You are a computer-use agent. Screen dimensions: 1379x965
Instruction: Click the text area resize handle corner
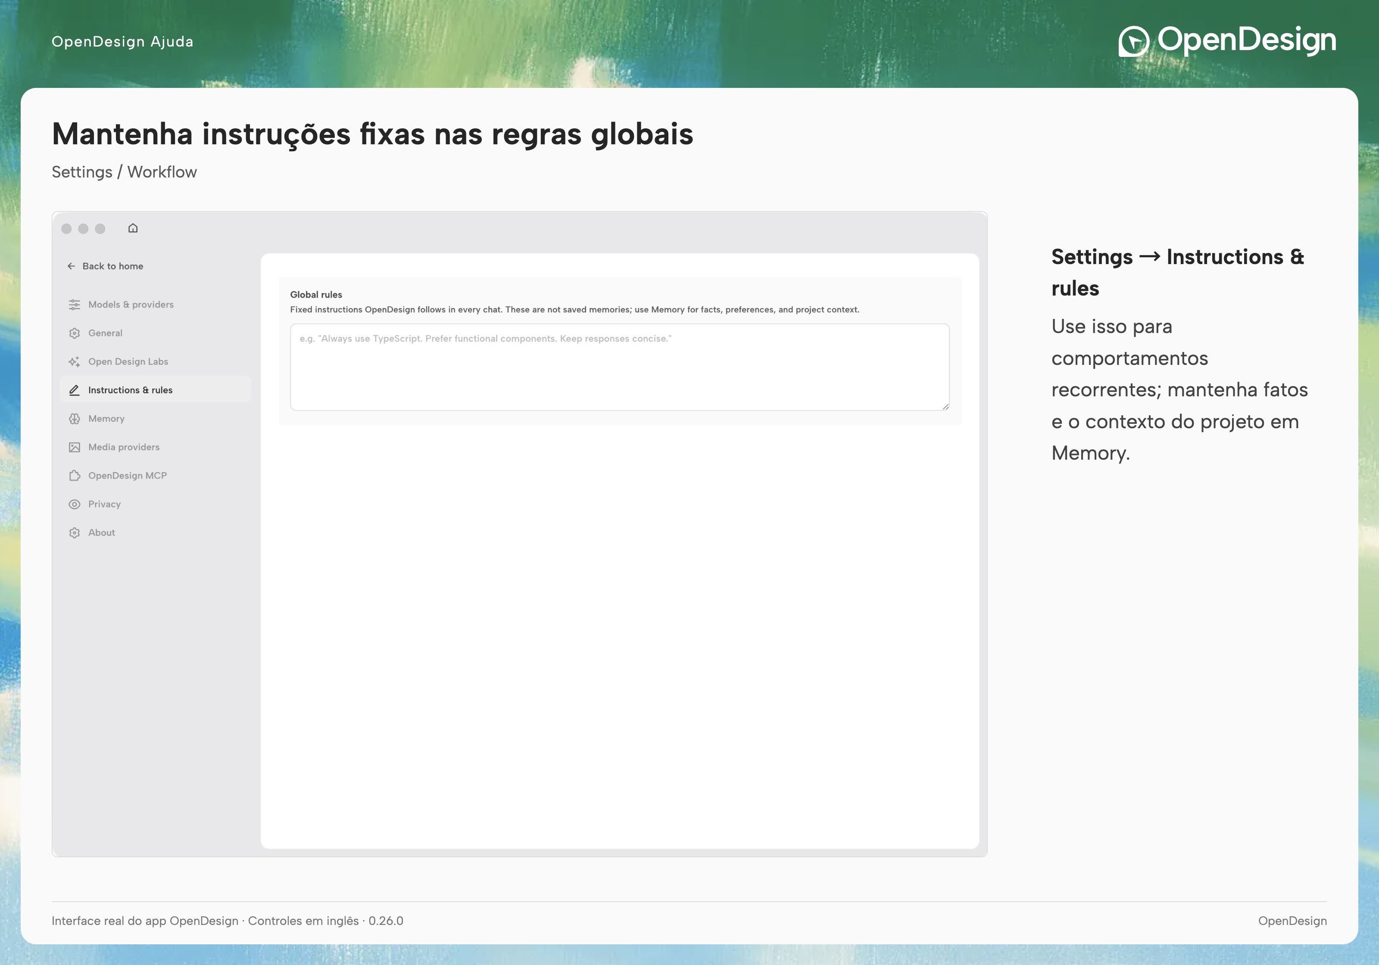click(x=945, y=407)
